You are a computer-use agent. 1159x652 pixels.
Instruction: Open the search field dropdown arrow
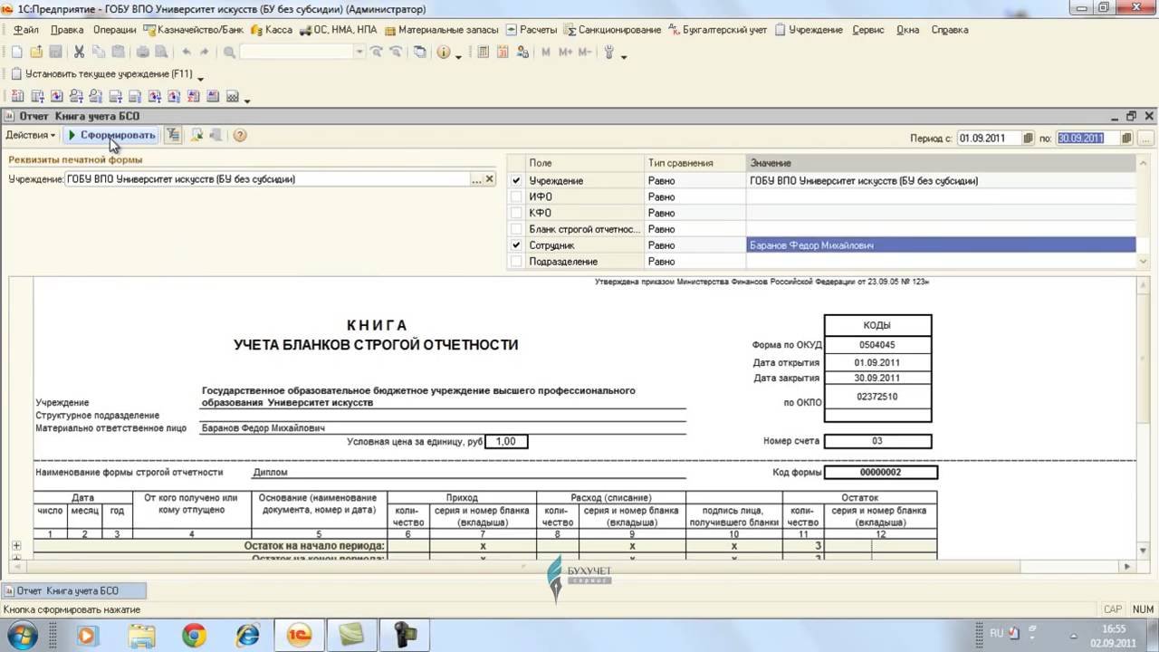click(x=359, y=53)
